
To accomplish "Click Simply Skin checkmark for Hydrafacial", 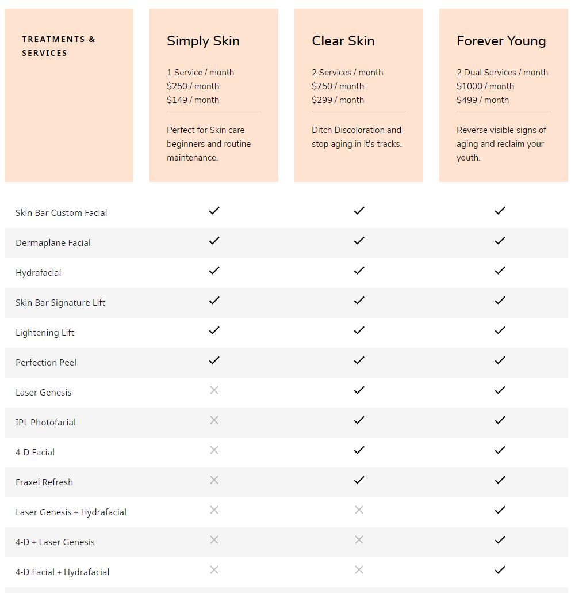I will click(214, 271).
